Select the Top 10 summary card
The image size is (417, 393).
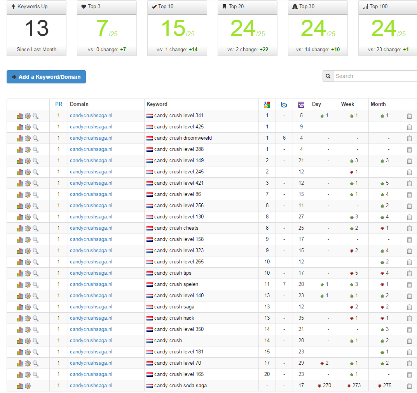[177, 28]
